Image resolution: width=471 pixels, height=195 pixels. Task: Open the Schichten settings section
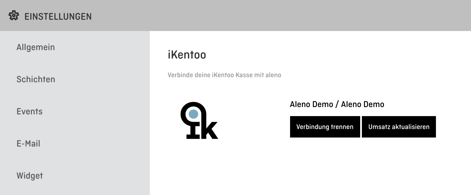(36, 79)
